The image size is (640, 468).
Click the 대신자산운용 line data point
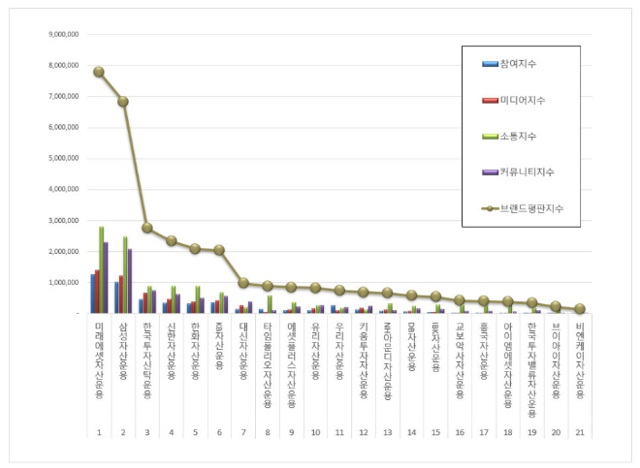[x=243, y=283]
